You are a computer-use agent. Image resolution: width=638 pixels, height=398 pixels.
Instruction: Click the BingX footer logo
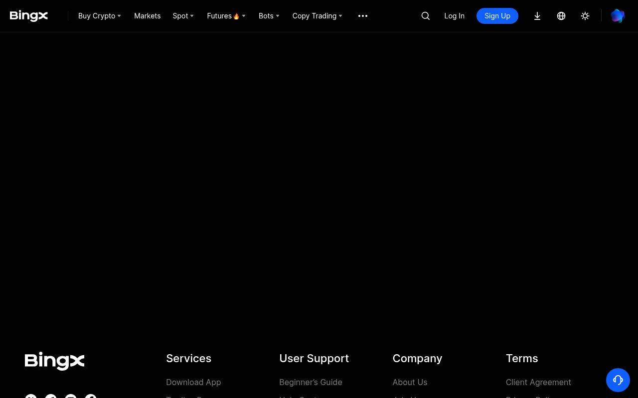[x=55, y=361]
